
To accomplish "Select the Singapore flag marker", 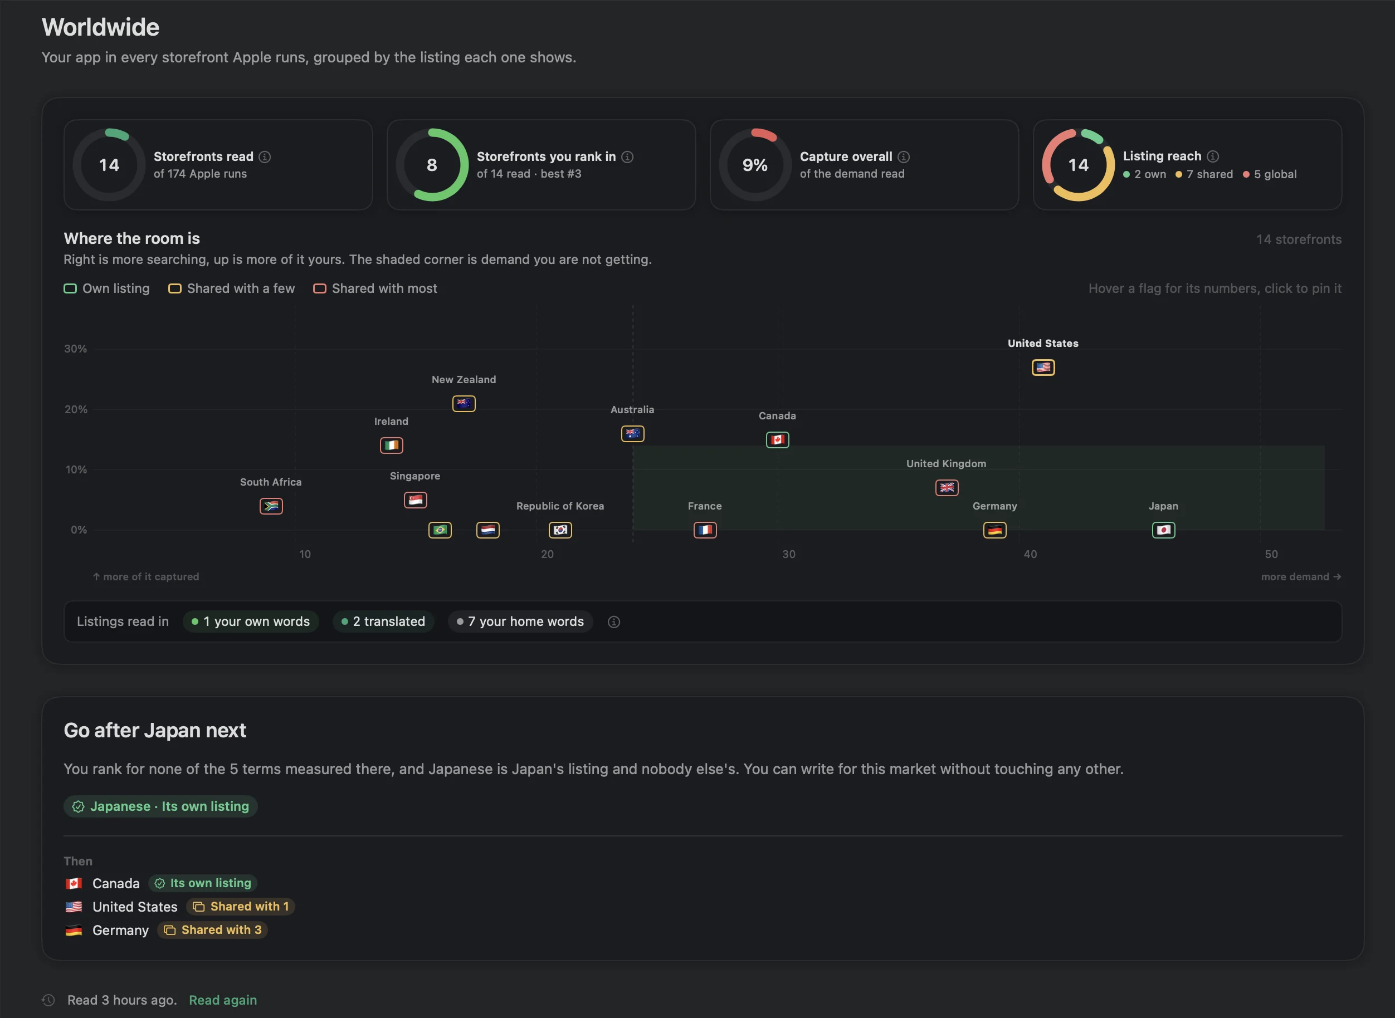I will tap(416, 500).
